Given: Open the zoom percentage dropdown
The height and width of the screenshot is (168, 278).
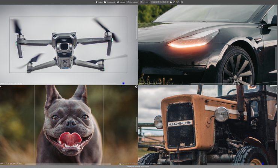Looking at the screenshot, I should 155,2.
